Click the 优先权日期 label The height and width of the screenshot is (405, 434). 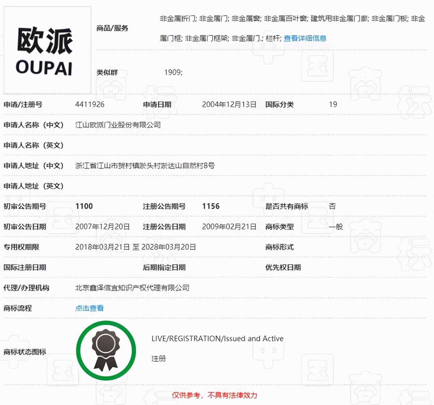[x=283, y=267]
